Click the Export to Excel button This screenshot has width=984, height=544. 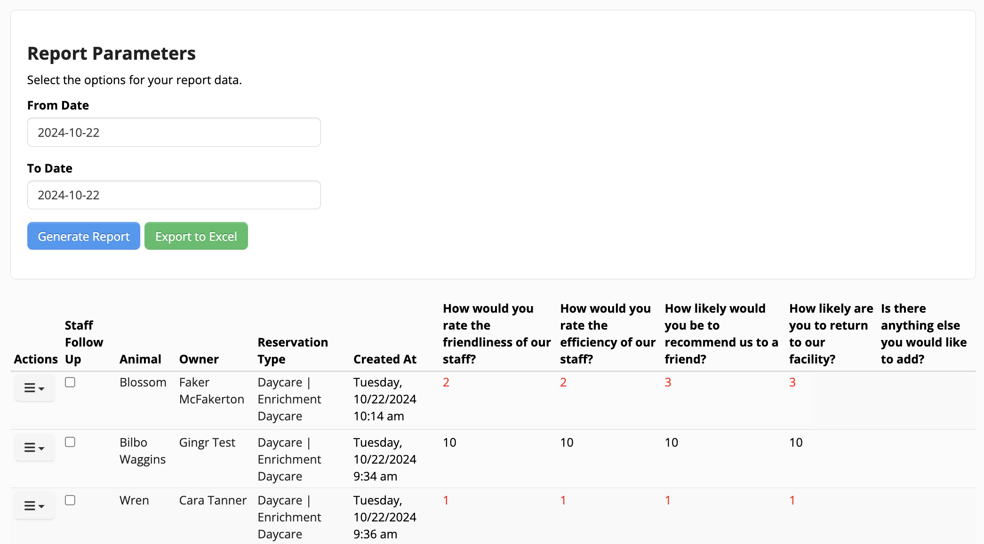[196, 236]
